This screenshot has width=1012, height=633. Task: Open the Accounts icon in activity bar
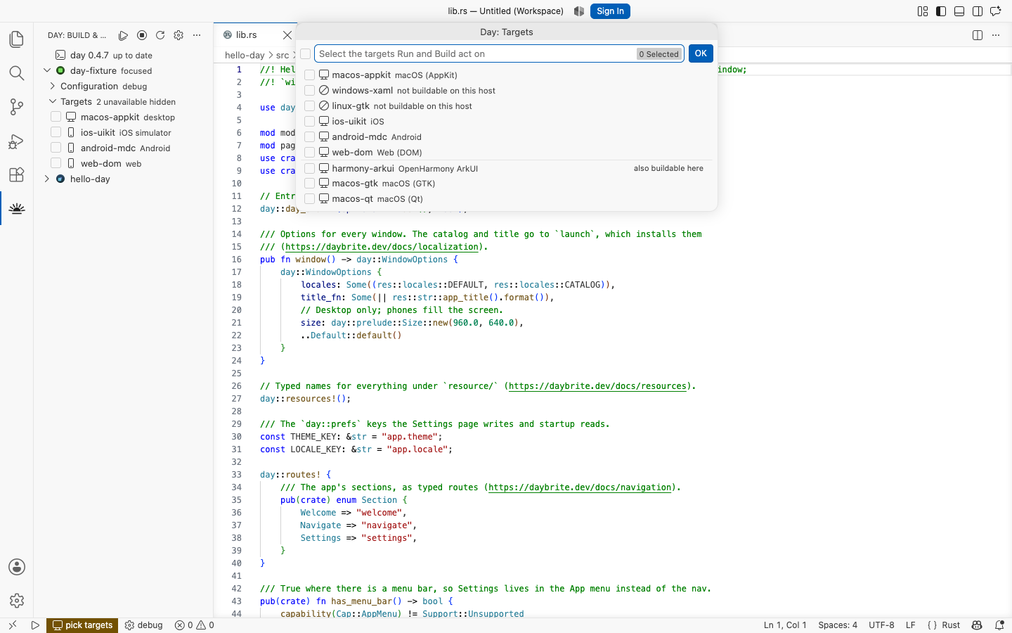tap(17, 567)
